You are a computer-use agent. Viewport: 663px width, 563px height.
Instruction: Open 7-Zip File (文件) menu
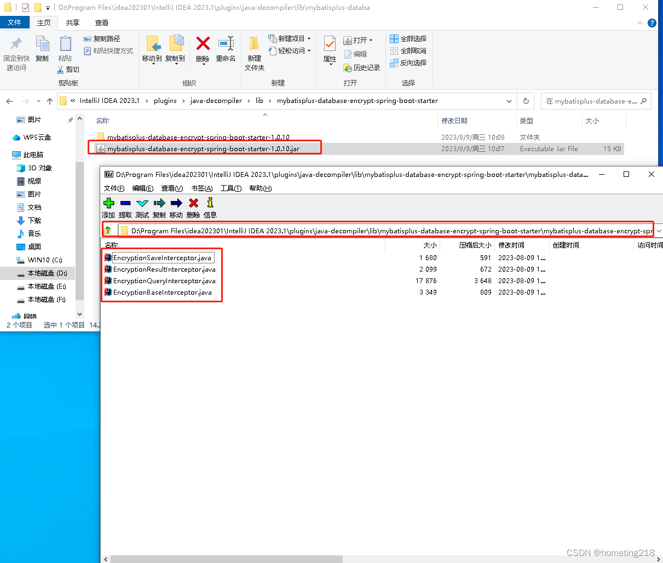click(x=114, y=188)
